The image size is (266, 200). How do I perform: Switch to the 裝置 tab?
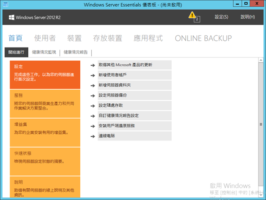coord(74,38)
